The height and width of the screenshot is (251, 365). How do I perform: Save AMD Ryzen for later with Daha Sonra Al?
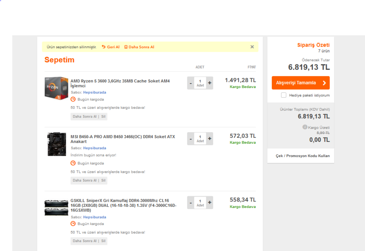point(84,116)
